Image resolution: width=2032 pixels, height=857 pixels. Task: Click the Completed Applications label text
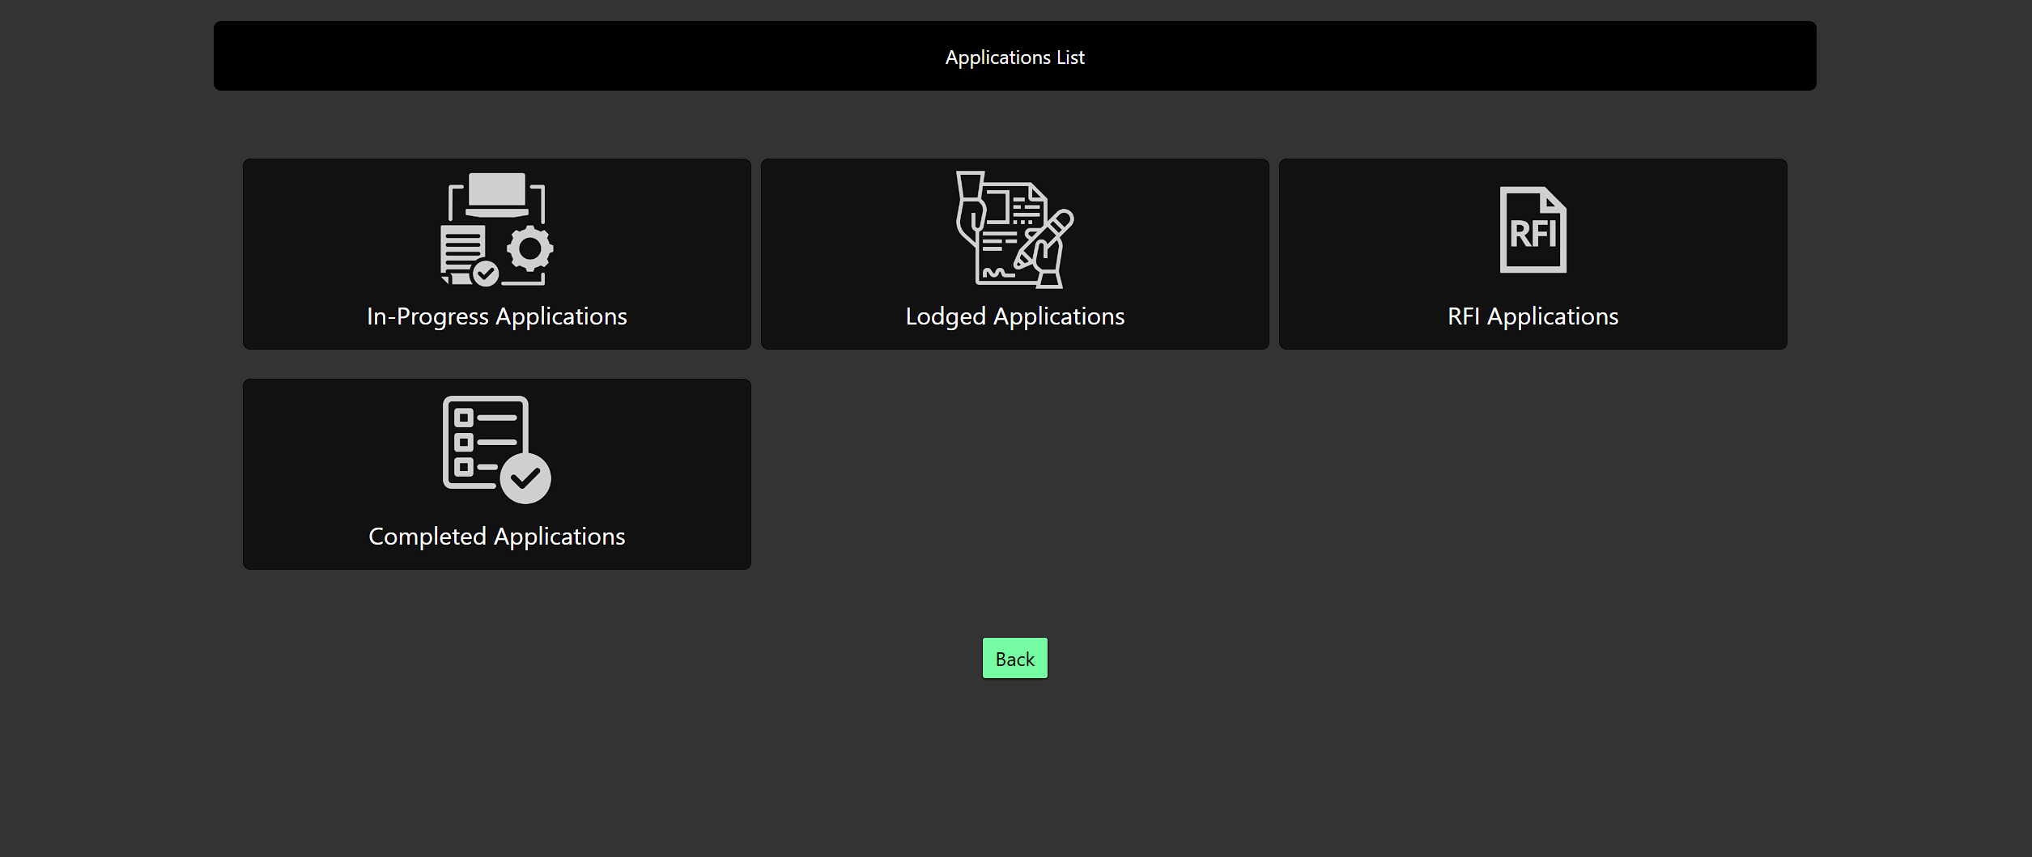495,536
